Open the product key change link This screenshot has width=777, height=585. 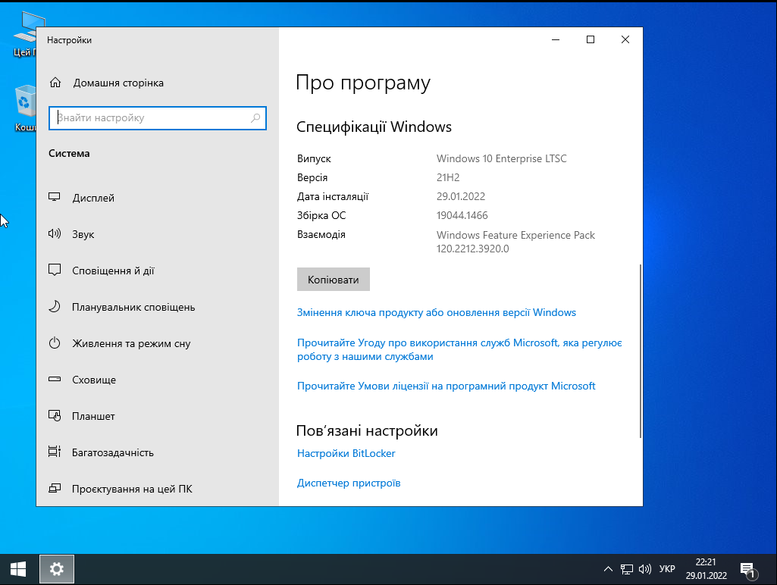pyautogui.click(x=436, y=312)
